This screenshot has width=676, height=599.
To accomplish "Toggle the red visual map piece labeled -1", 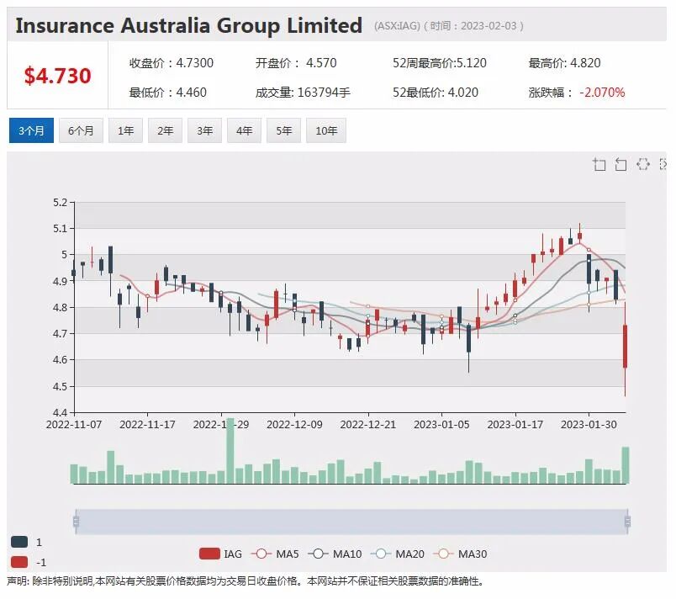I will coord(19,562).
